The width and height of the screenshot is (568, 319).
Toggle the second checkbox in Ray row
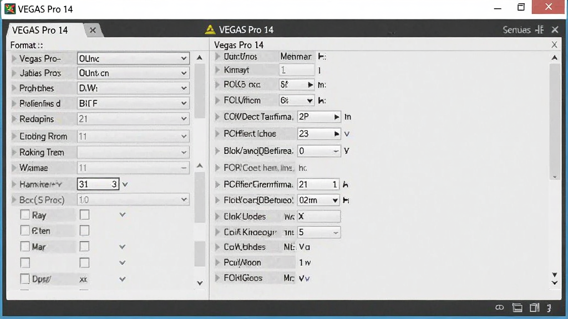84,215
